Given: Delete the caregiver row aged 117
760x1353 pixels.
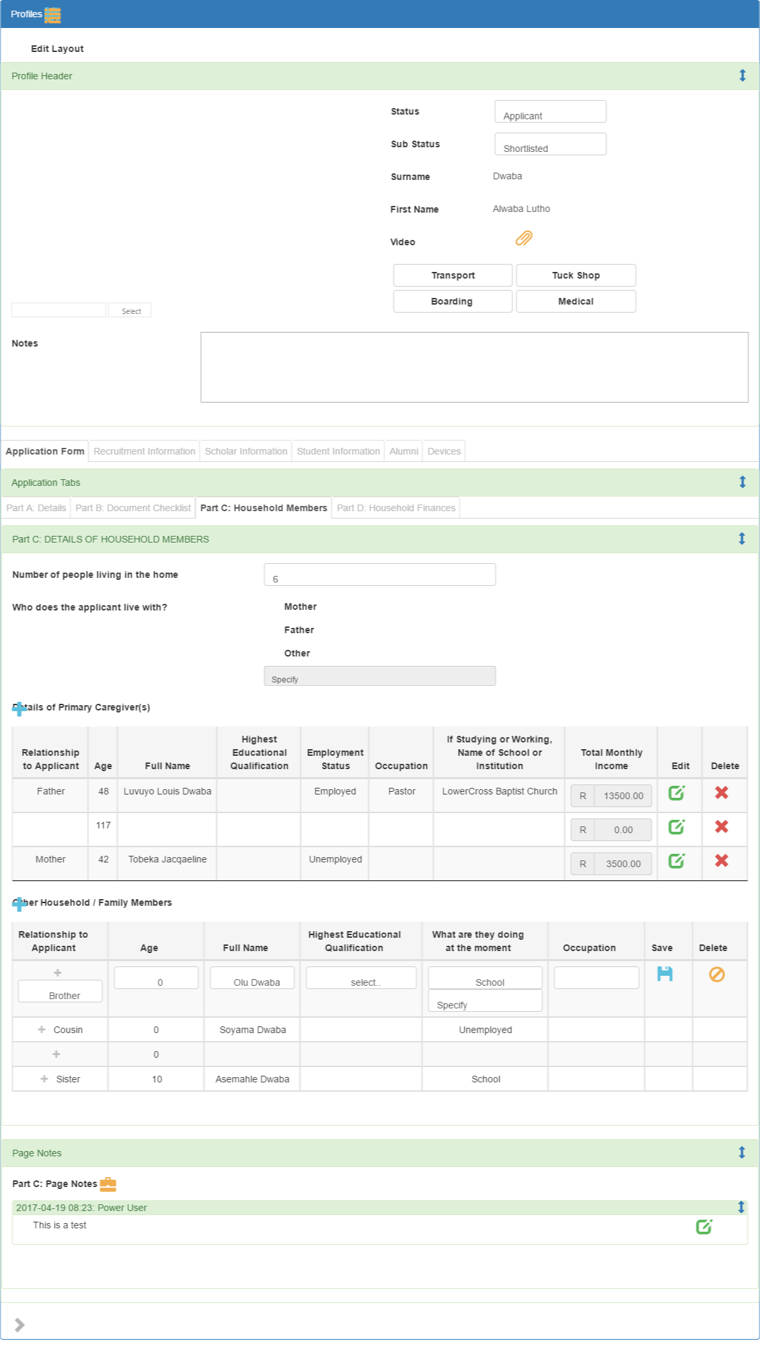Looking at the screenshot, I should tap(721, 826).
